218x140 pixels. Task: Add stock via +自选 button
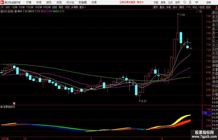[x=202, y=7]
